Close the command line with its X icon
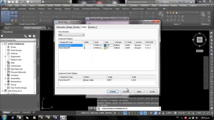This screenshot has height=120, width=214. pos(91,109)
